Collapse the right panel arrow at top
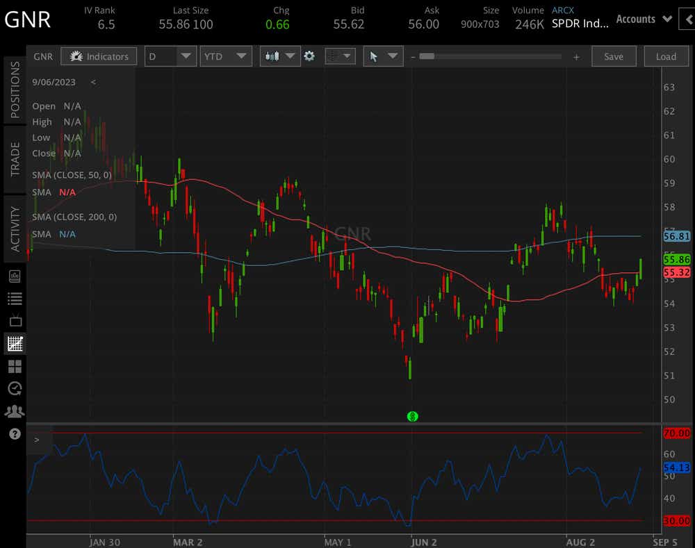 pyautogui.click(x=688, y=19)
